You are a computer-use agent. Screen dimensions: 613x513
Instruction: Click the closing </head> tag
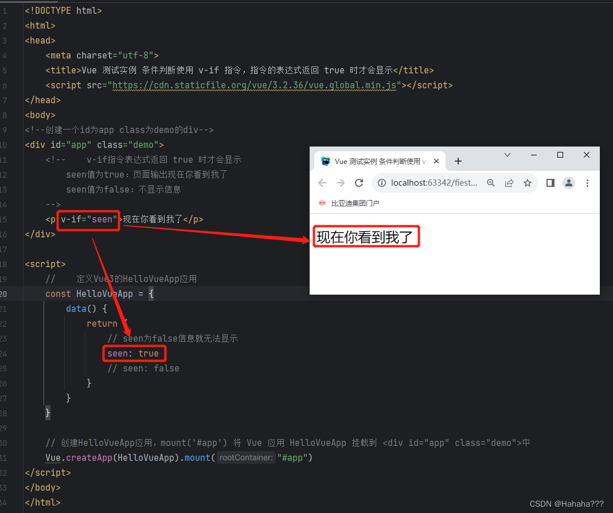click(42, 100)
